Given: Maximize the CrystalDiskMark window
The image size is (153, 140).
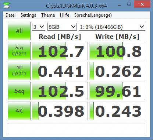Looking at the screenshot, I should click(129, 4).
